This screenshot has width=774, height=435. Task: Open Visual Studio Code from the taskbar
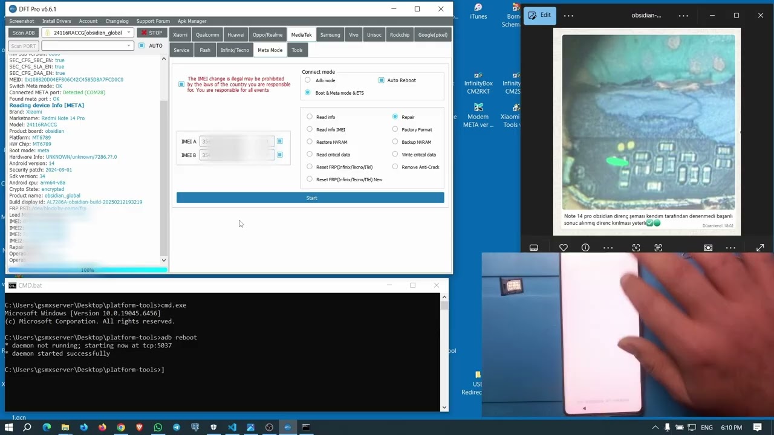tap(232, 428)
